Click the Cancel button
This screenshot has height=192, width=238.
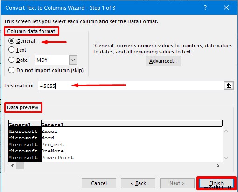tap(99, 183)
